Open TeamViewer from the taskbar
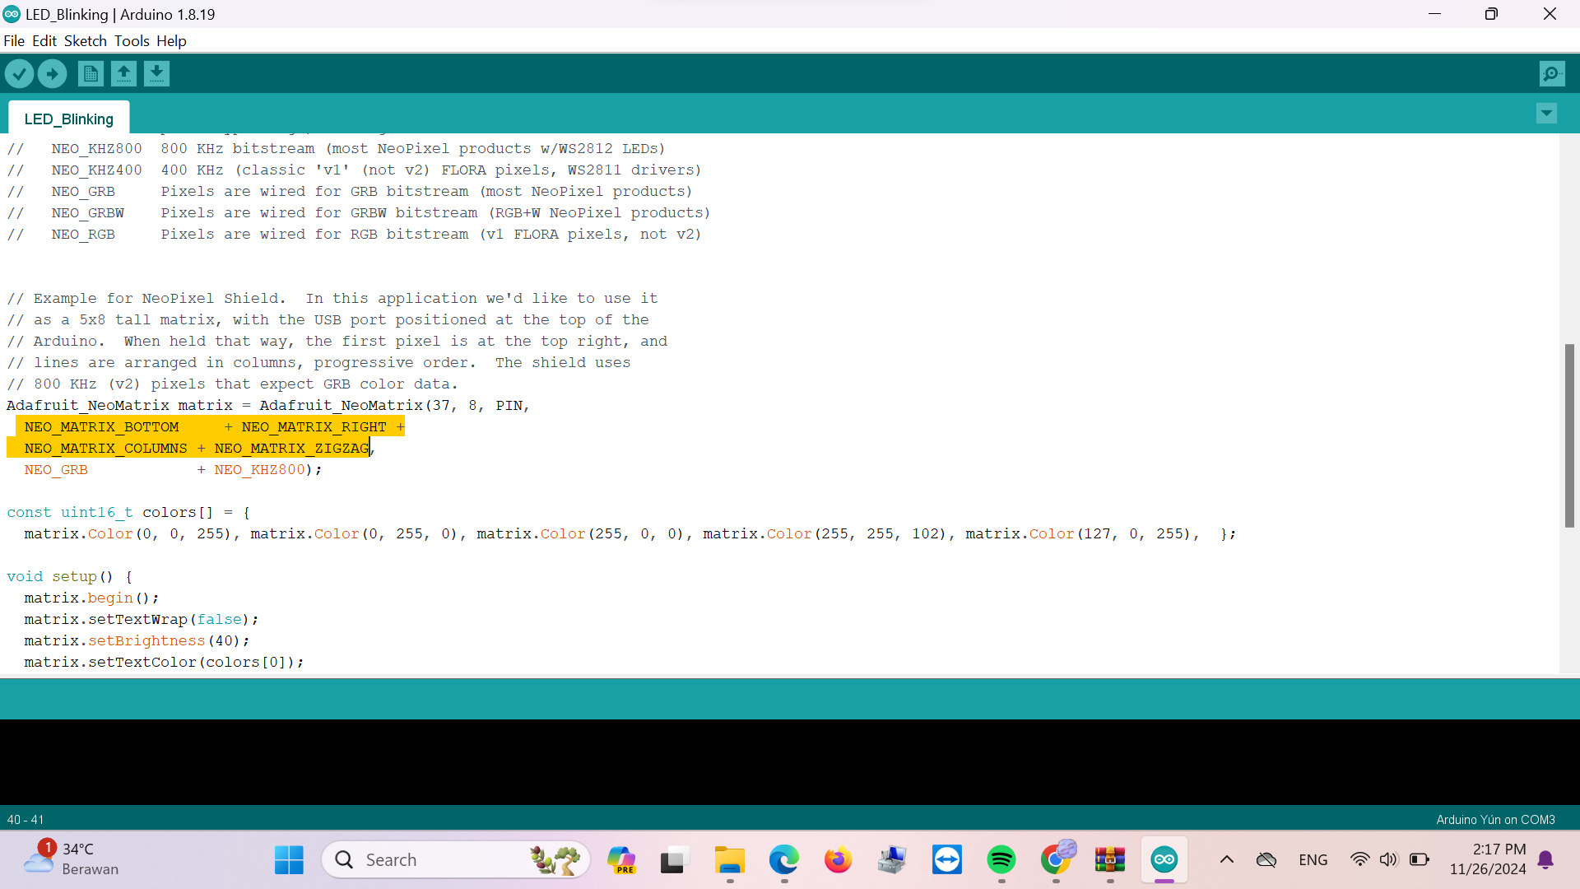1580x889 pixels. pos(946,860)
